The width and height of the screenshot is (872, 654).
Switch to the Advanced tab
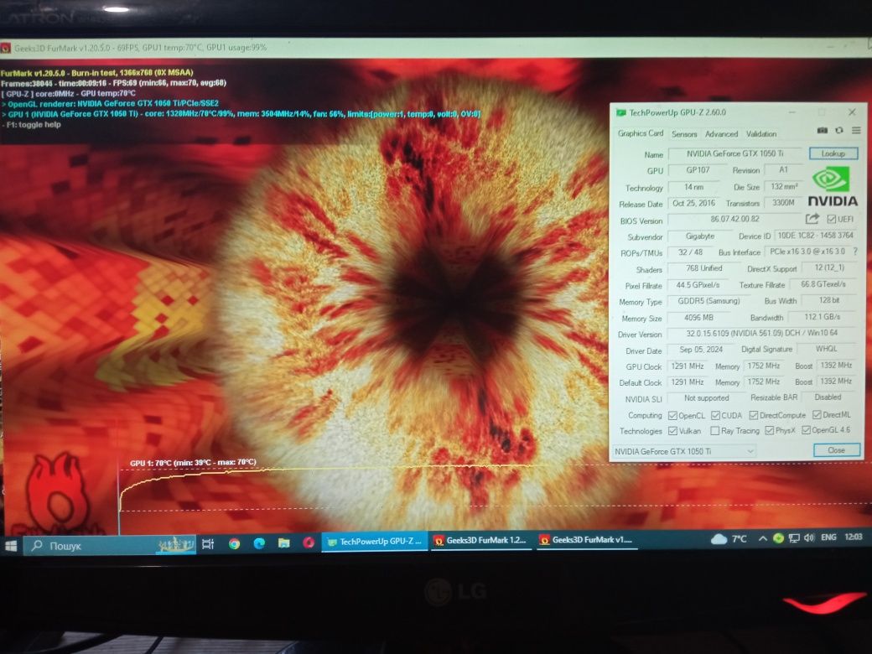pyautogui.click(x=721, y=134)
